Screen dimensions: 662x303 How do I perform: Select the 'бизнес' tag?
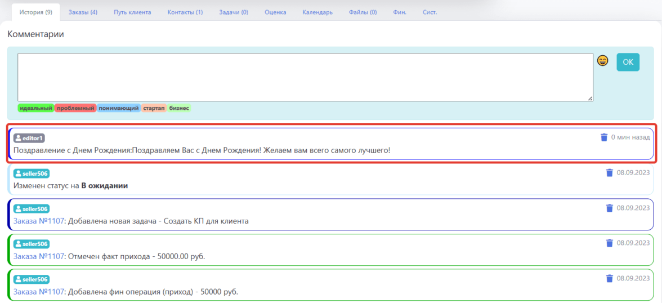(x=180, y=108)
